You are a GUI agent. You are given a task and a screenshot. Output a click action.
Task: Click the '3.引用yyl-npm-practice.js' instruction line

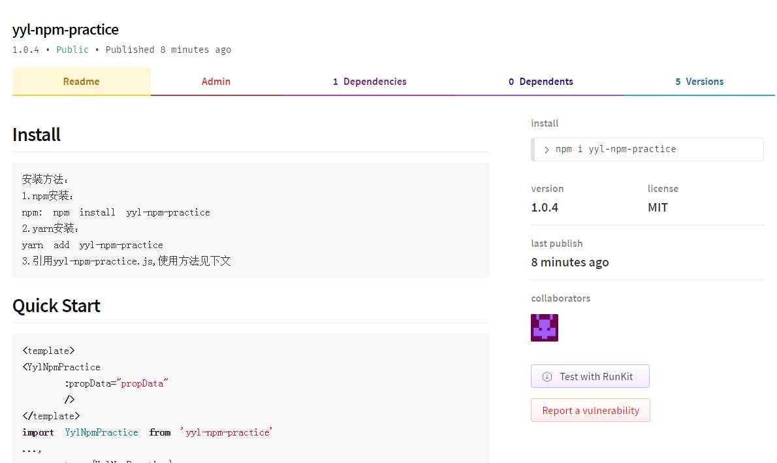(x=127, y=261)
